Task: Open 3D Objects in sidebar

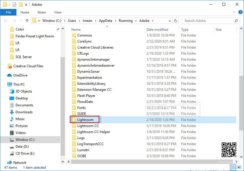Action: coord(24,91)
